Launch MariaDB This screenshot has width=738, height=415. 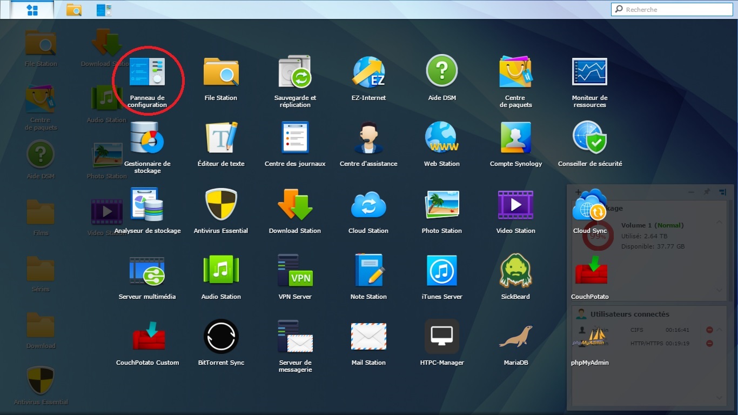click(516, 337)
